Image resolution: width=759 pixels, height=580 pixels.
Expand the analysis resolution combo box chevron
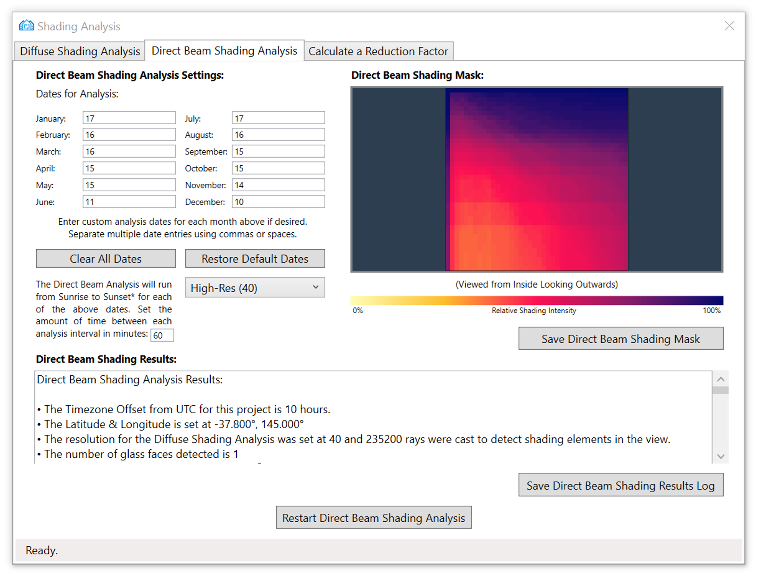point(316,287)
